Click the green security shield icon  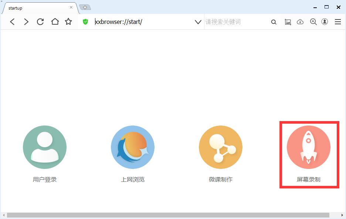[x=85, y=22]
